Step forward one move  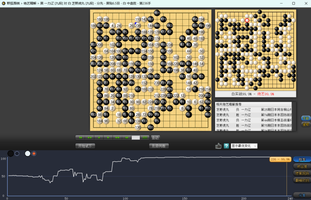coord(108,138)
